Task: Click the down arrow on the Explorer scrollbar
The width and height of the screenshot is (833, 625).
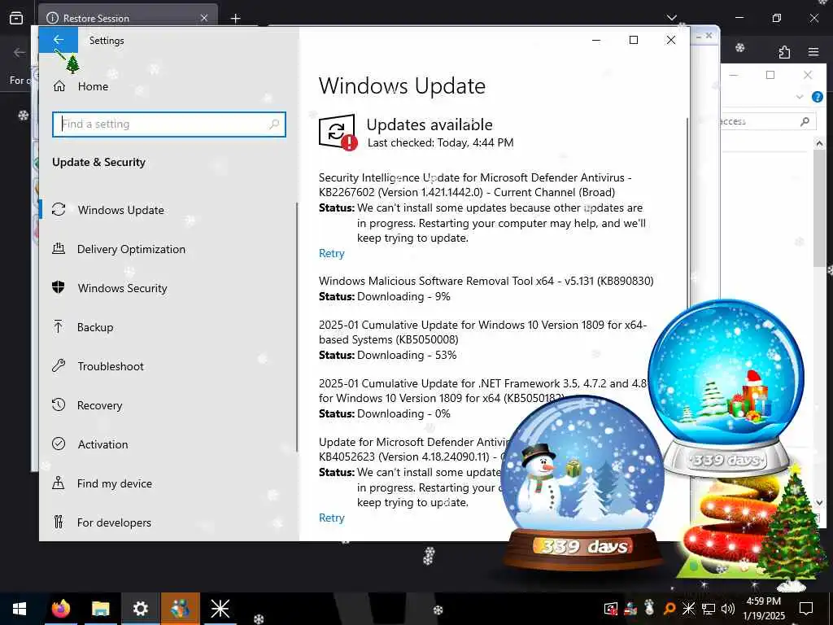Action: [819, 502]
